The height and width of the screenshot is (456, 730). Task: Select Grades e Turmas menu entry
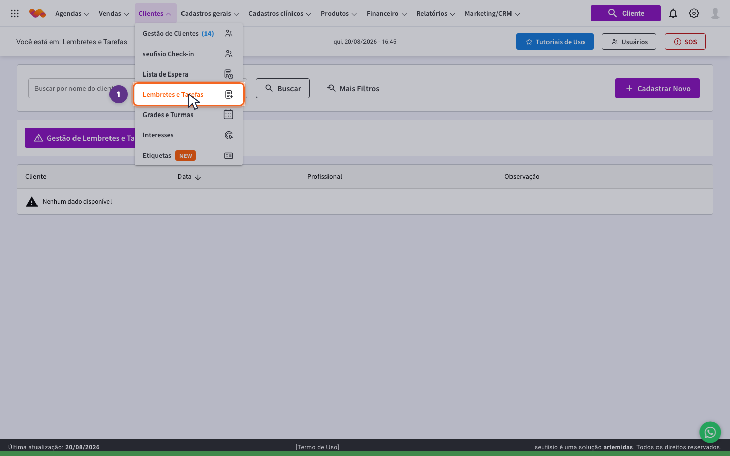pos(189,115)
